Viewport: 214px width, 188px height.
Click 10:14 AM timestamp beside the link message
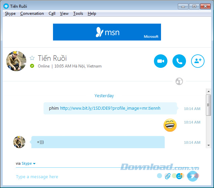click(192, 109)
